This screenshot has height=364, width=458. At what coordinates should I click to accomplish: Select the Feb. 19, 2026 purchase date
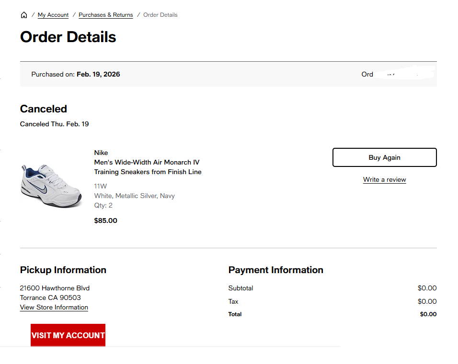click(98, 74)
